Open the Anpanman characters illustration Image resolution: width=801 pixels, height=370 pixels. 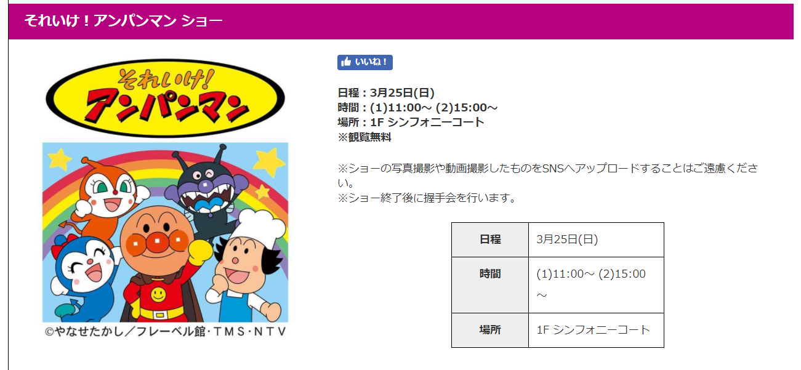(x=165, y=232)
